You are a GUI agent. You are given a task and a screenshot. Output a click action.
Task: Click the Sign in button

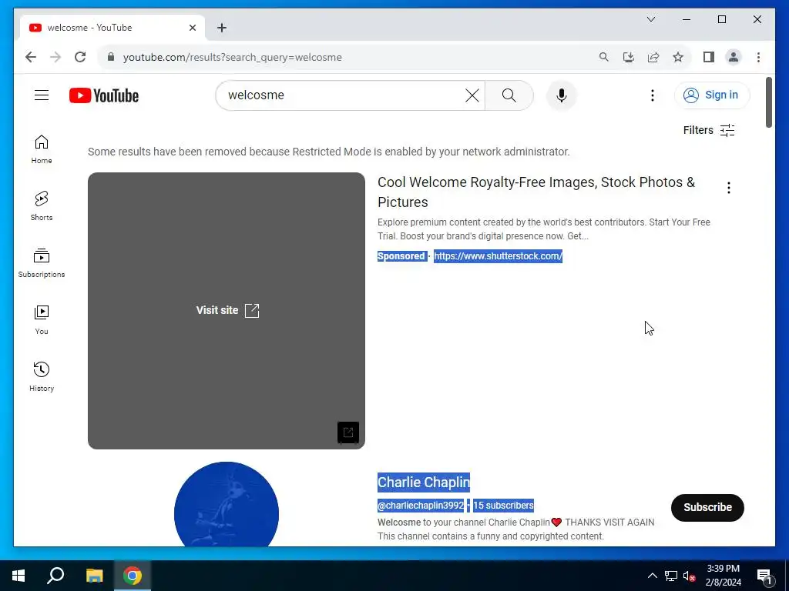click(712, 95)
